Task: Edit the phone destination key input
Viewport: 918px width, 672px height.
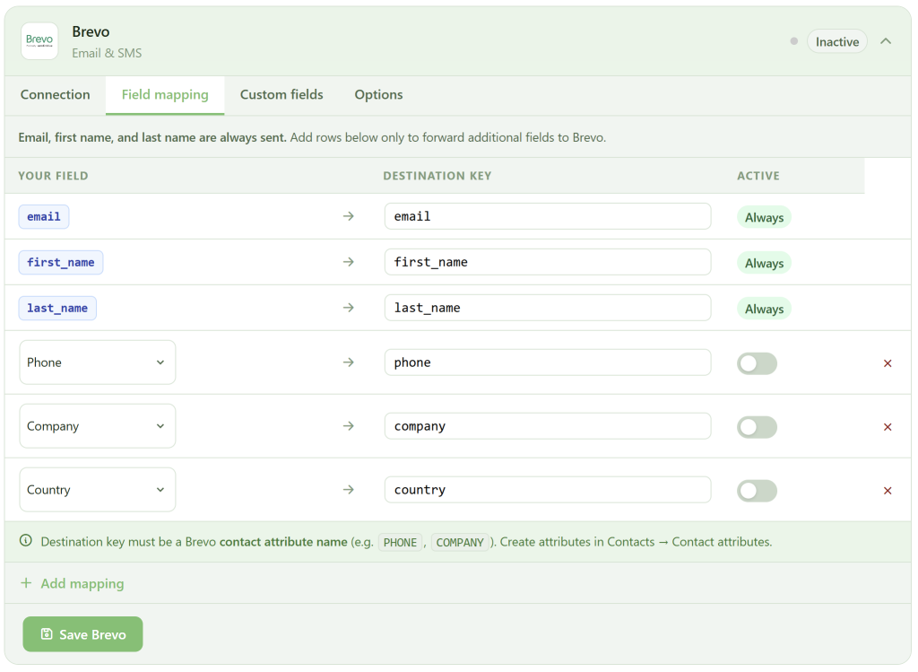Action: tap(548, 362)
